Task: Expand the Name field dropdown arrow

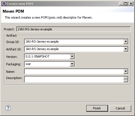Action: [126, 71]
